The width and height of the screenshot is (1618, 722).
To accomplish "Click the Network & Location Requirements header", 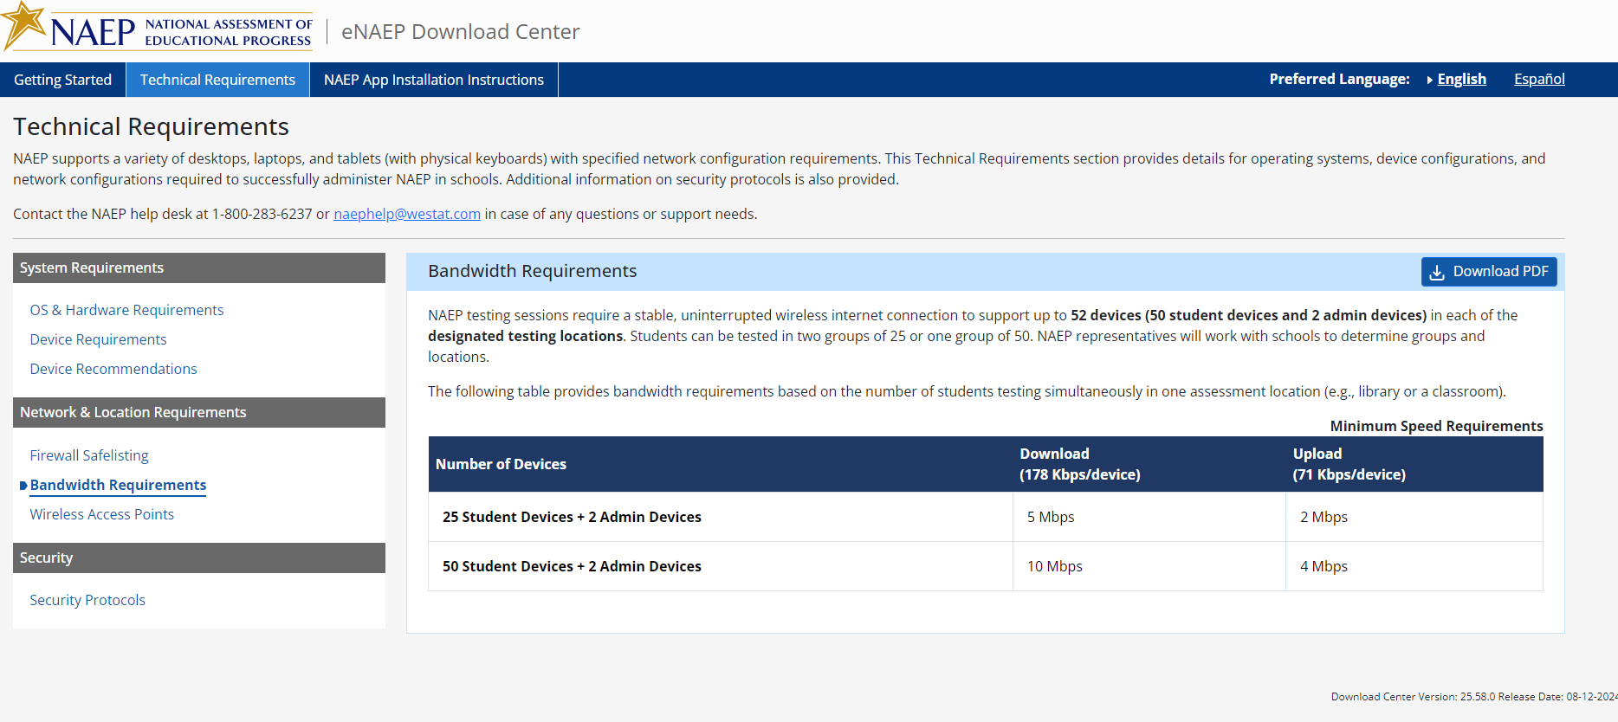I will [199, 413].
